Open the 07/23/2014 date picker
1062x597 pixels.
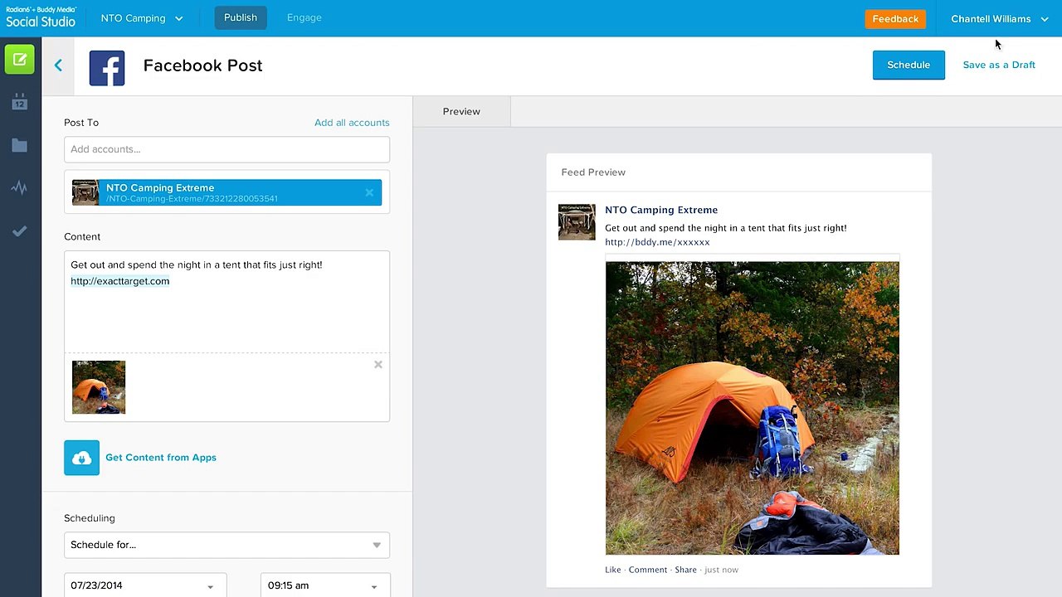pos(144,585)
